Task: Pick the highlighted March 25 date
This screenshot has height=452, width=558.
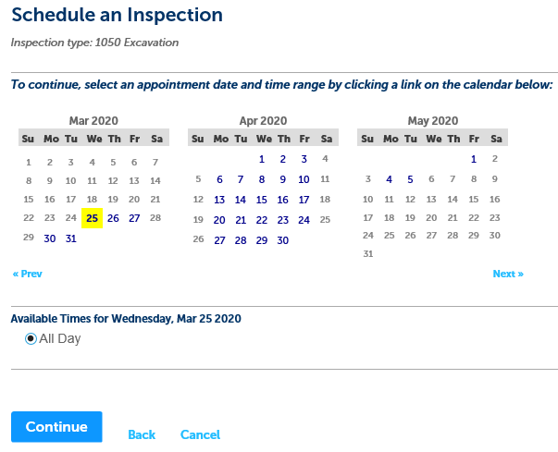Action: [92, 218]
